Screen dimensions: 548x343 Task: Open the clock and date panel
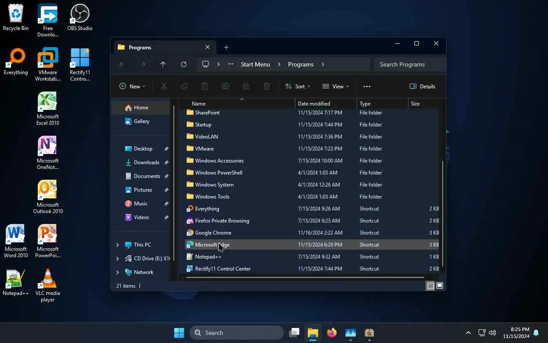516,333
